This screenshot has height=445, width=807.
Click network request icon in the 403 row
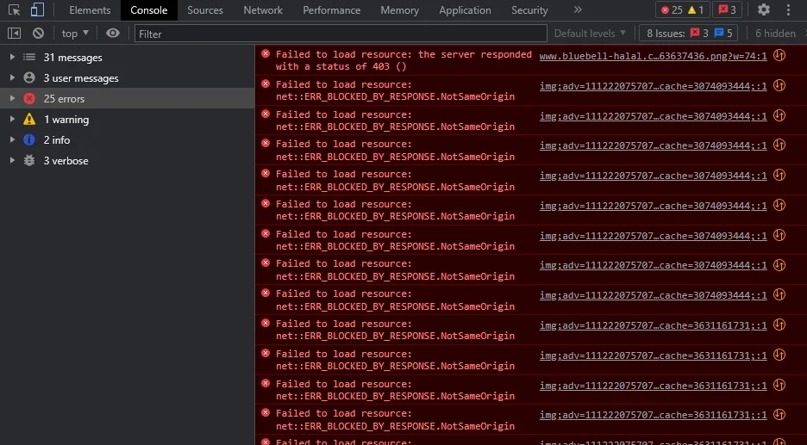779,55
